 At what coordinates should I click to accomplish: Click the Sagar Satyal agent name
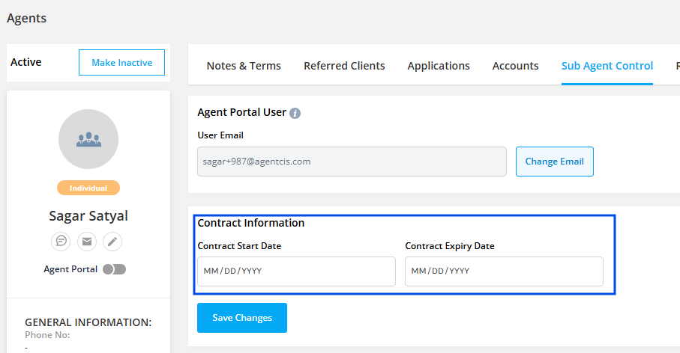click(x=88, y=216)
